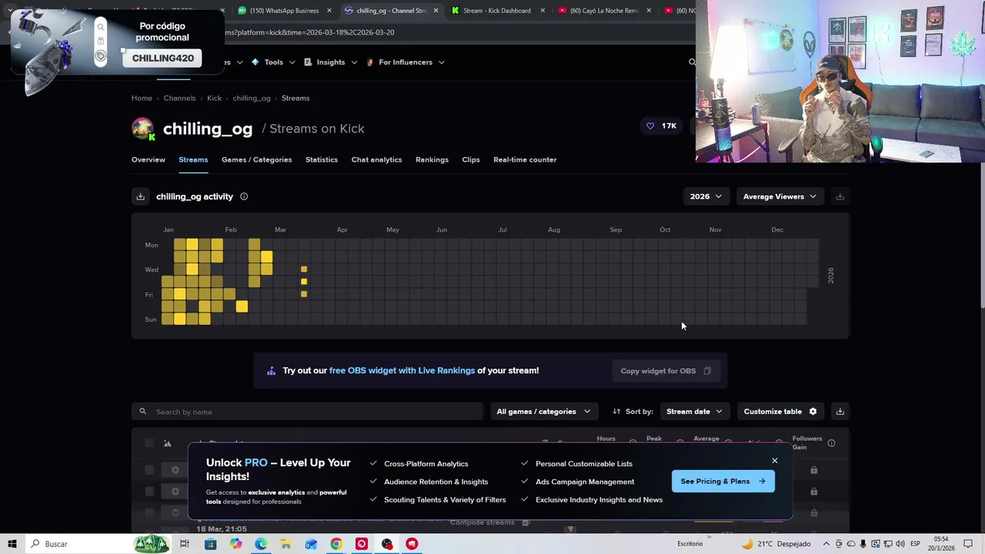985x554 pixels.
Task: Open chilling_og breadcrumb link
Action: 252,98
